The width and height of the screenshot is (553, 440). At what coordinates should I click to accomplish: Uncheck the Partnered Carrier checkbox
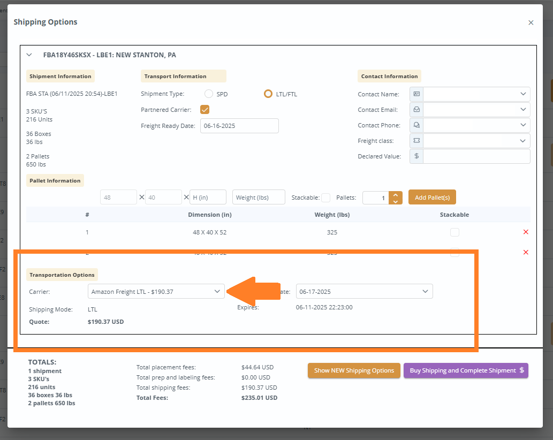pos(204,108)
